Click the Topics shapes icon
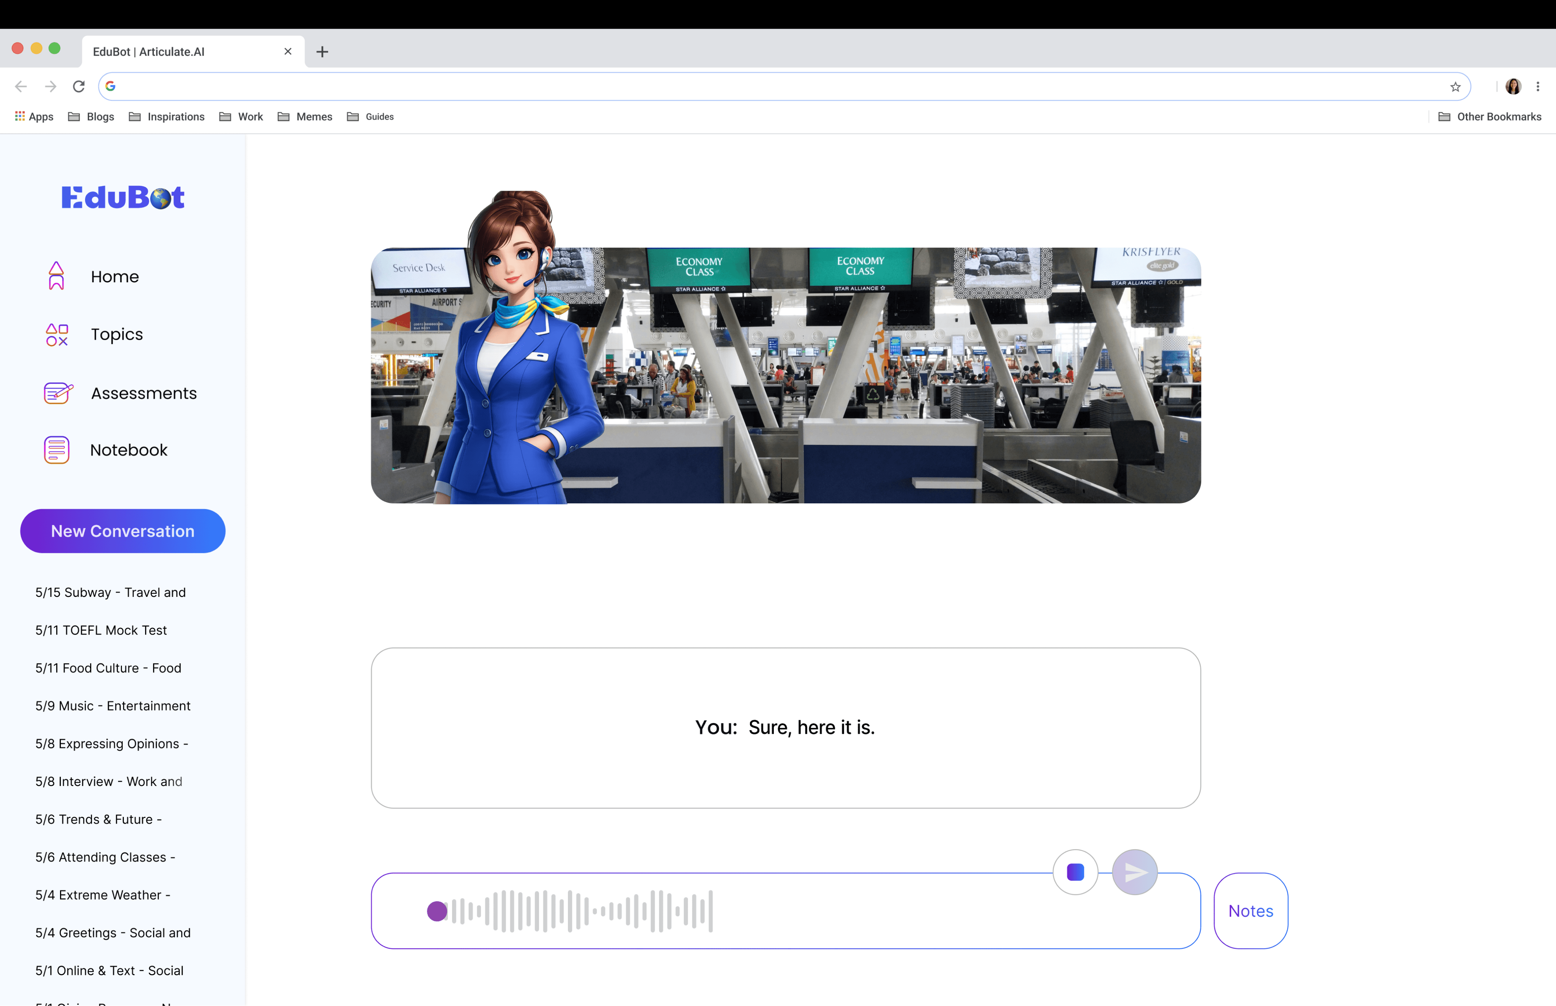Image resolution: width=1556 pixels, height=1006 pixels. [57, 335]
